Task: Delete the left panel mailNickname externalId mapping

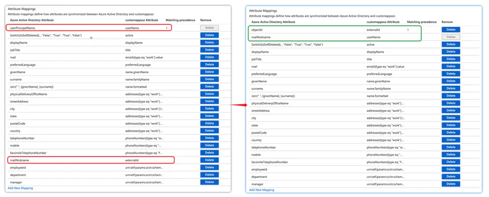Action: point(209,160)
